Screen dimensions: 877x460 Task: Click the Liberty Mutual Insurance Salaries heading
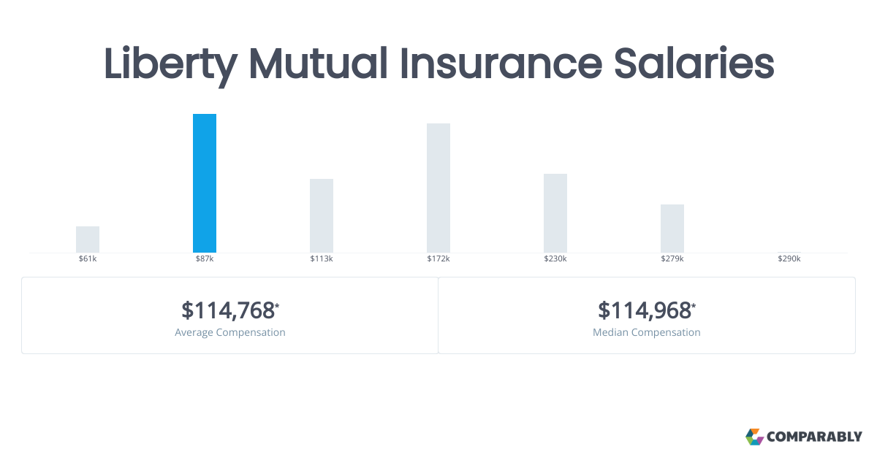[438, 64]
